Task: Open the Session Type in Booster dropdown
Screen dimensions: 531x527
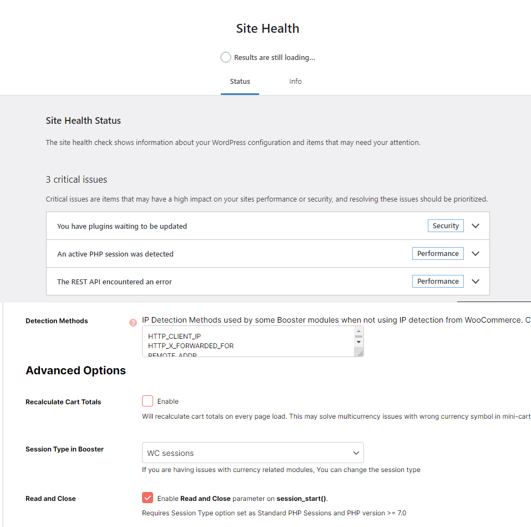Action: [253, 453]
